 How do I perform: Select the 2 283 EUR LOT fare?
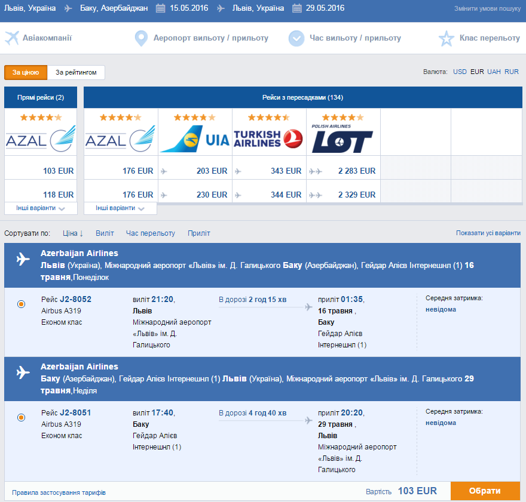[357, 171]
